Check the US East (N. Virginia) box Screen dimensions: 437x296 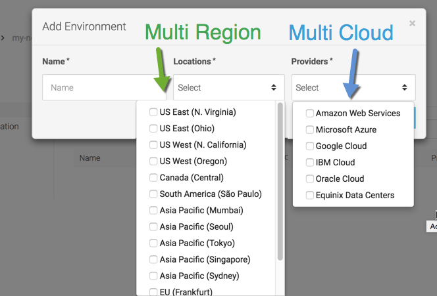point(153,112)
